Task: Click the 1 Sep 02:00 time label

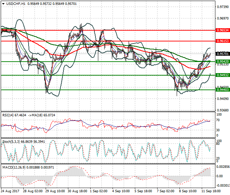Action: pos(99,191)
